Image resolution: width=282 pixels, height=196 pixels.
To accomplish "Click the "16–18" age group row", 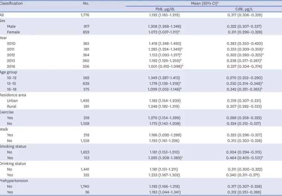I will point(12,89).
